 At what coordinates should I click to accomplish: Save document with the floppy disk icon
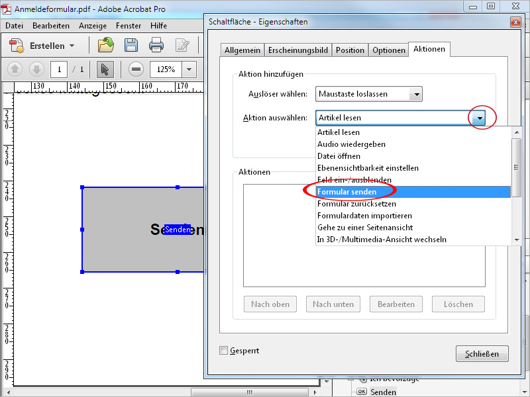[x=131, y=45]
